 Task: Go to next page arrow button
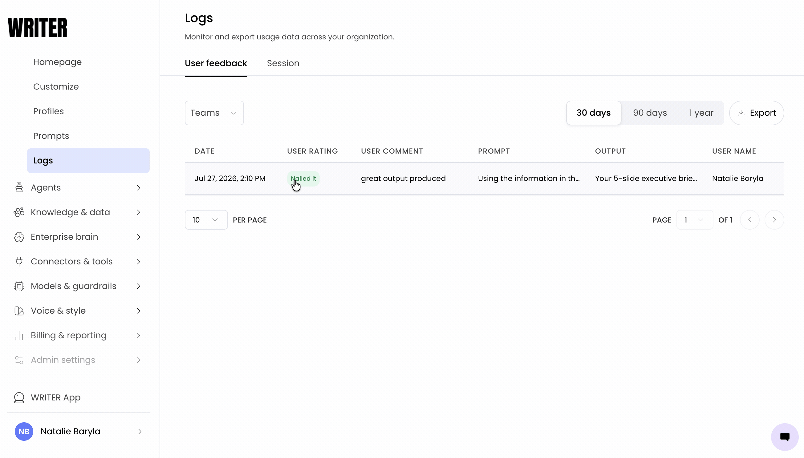click(774, 220)
